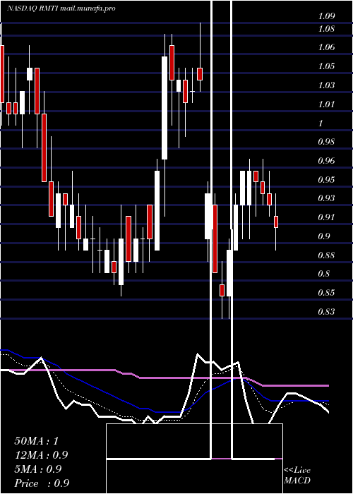
Task: Click the 1.03 price axis label
Action: coord(326,85)
